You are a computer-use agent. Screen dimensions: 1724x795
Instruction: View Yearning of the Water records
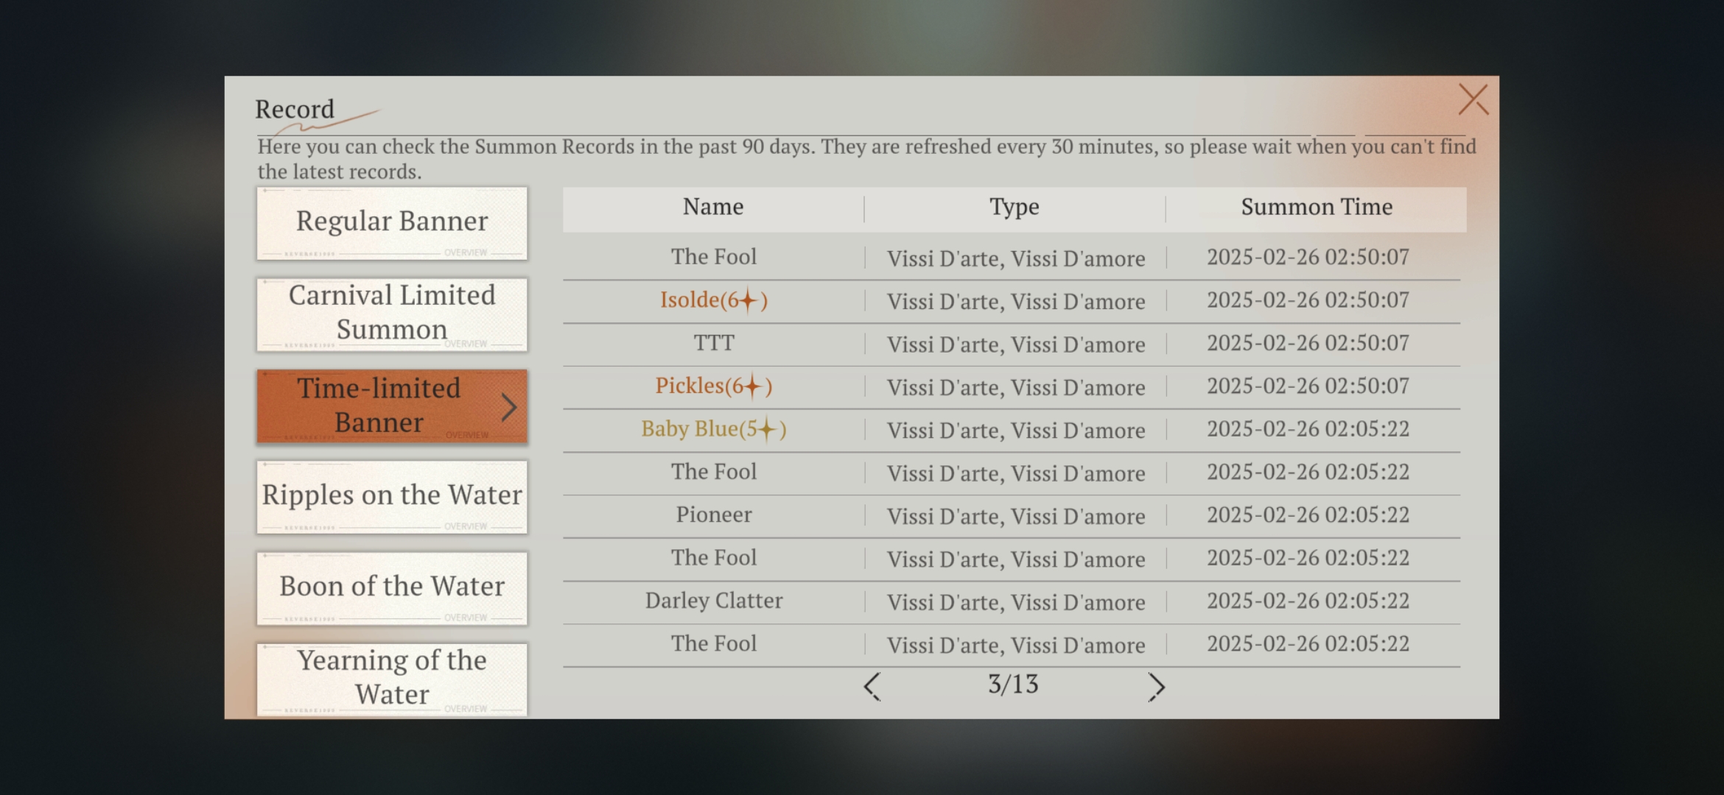(x=392, y=678)
